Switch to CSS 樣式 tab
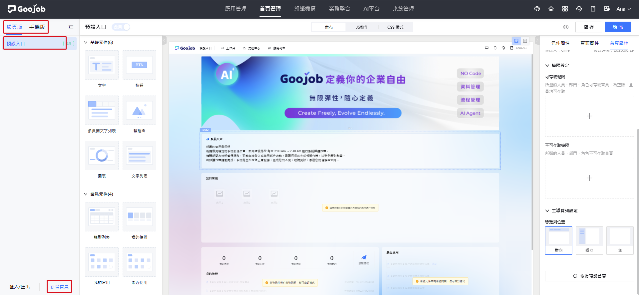639x295 pixels. [x=395, y=27]
